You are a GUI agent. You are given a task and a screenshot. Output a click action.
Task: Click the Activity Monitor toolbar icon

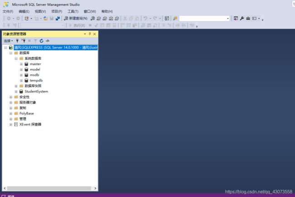pos(167,19)
